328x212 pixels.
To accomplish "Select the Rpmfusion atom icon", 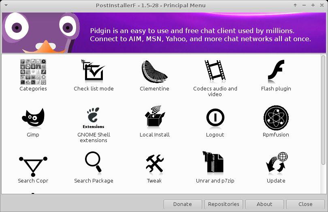I will [x=276, y=118].
